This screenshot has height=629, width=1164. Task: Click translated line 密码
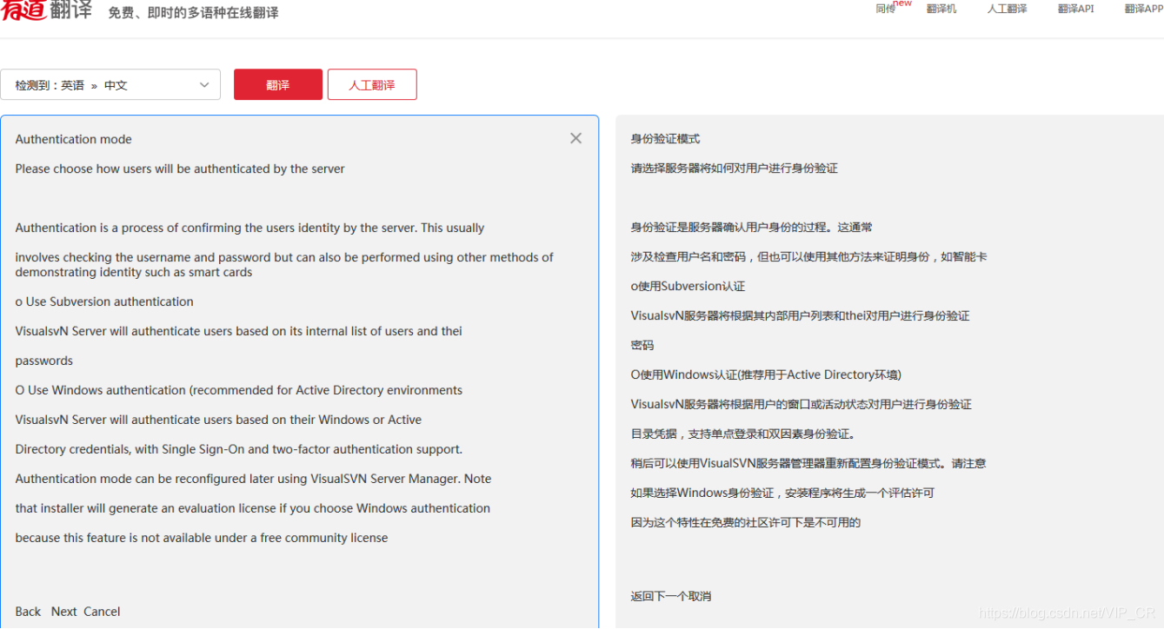point(642,345)
